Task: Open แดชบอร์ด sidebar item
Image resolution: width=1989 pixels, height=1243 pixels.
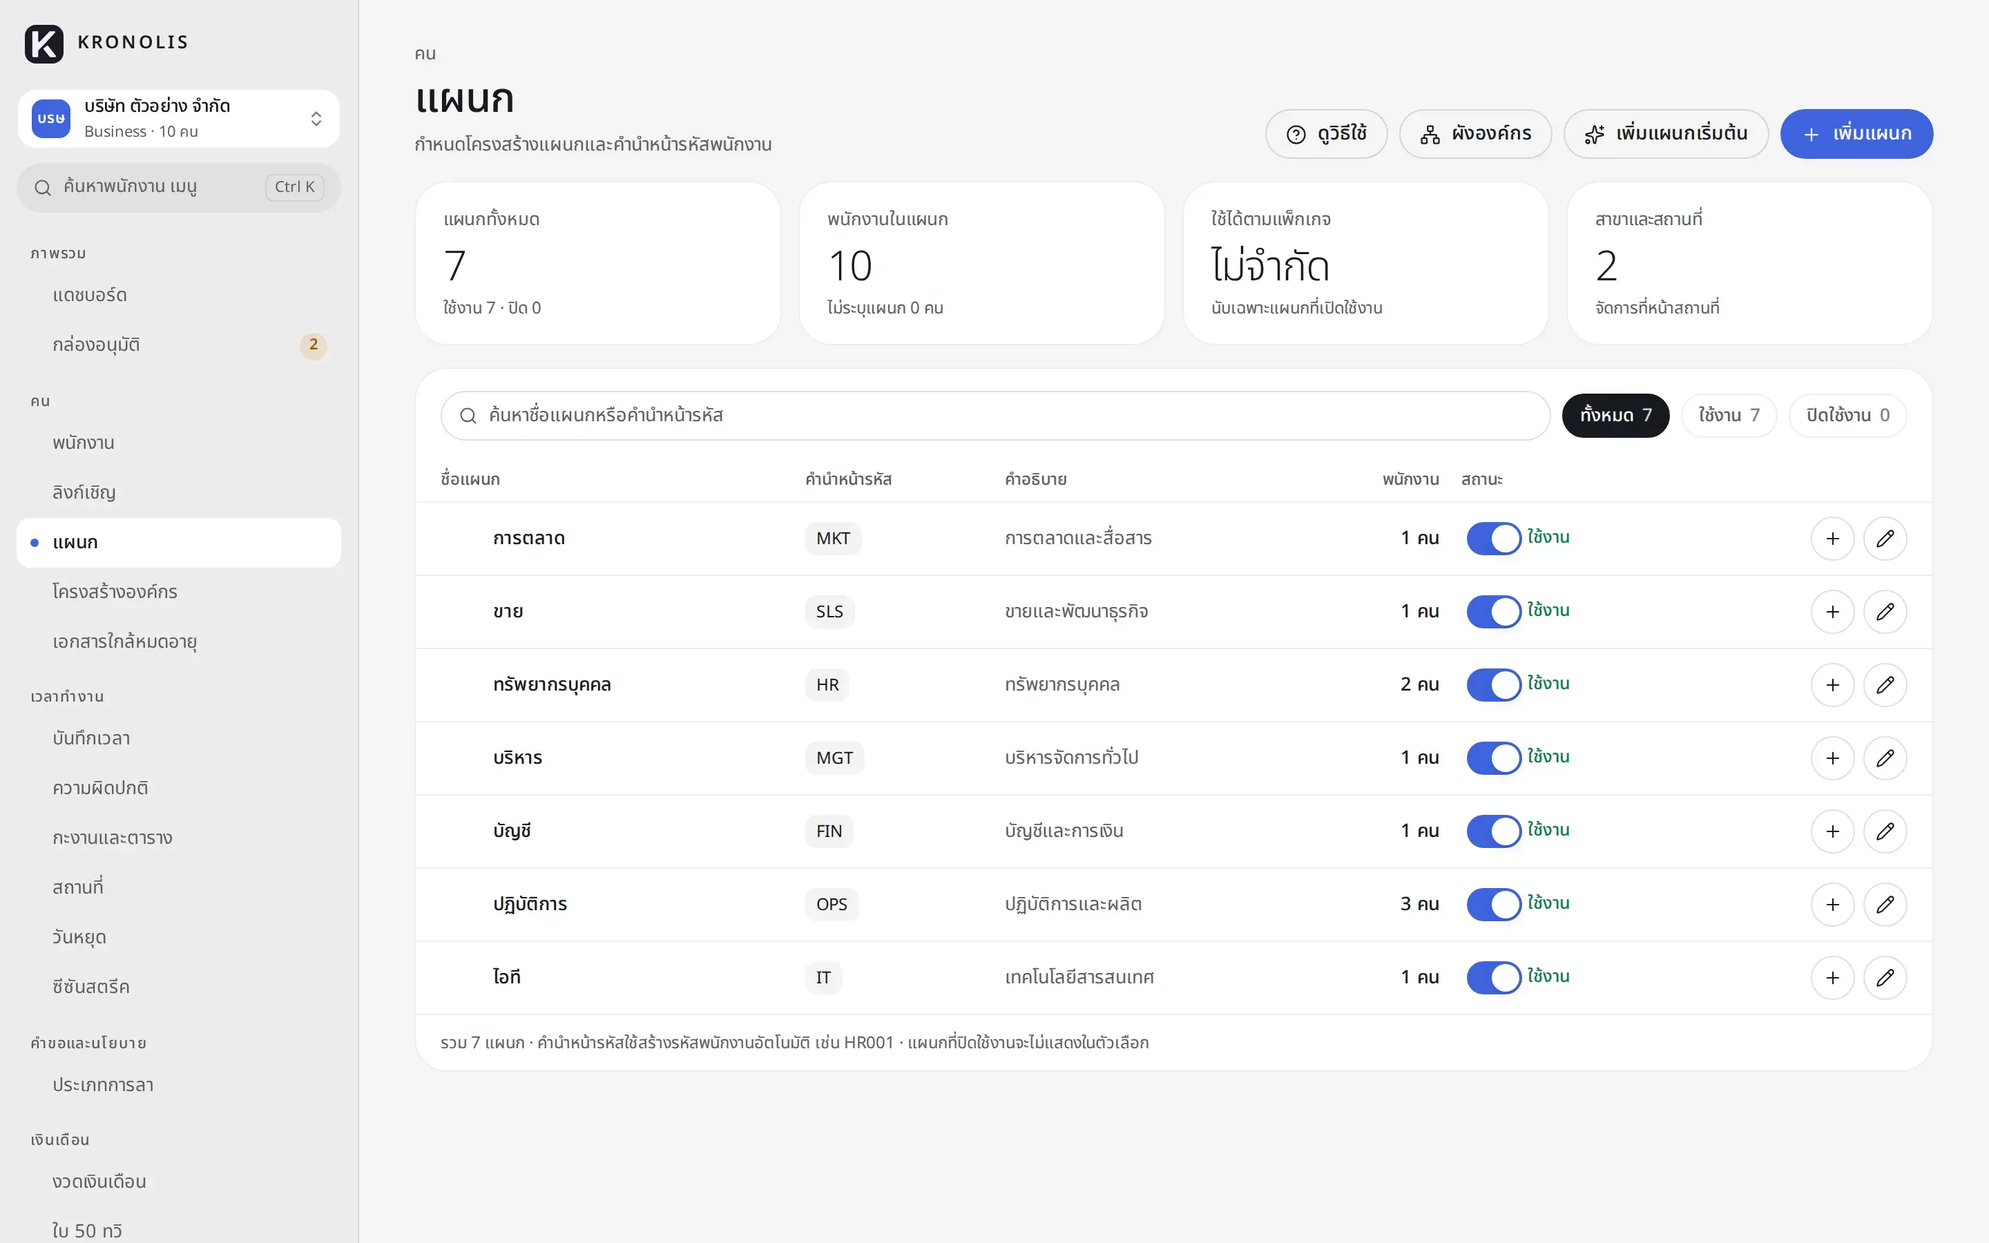Action: point(178,295)
